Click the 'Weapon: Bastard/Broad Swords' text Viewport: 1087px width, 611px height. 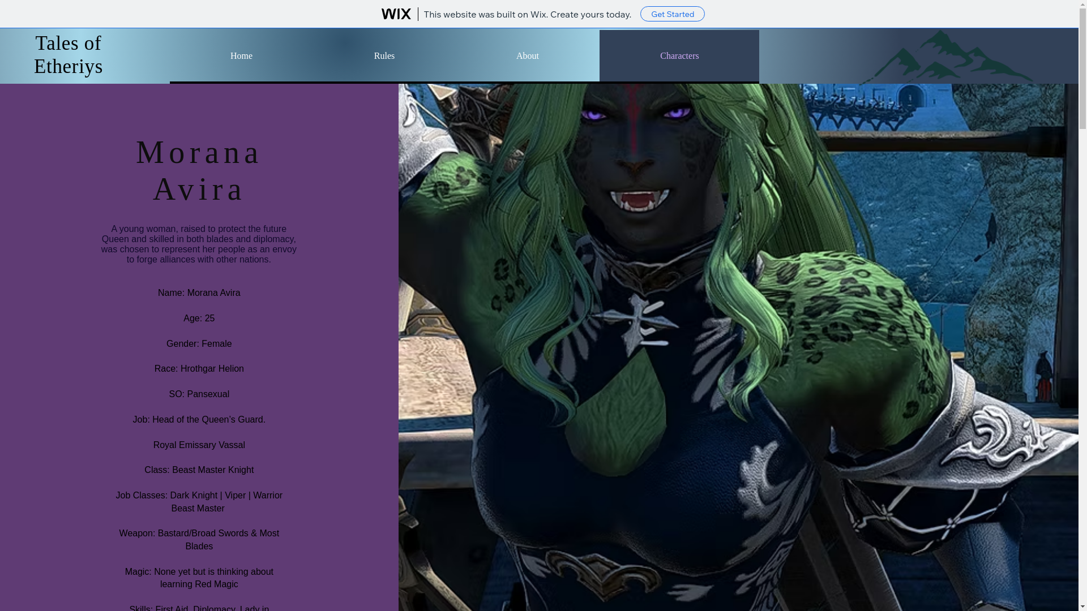point(199,540)
